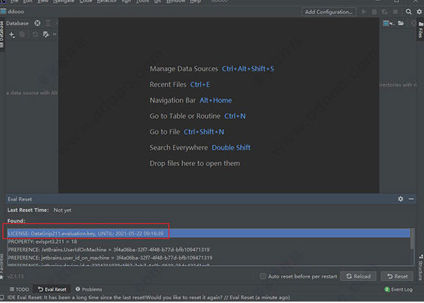Click the add data source plus icon

(x=12, y=34)
